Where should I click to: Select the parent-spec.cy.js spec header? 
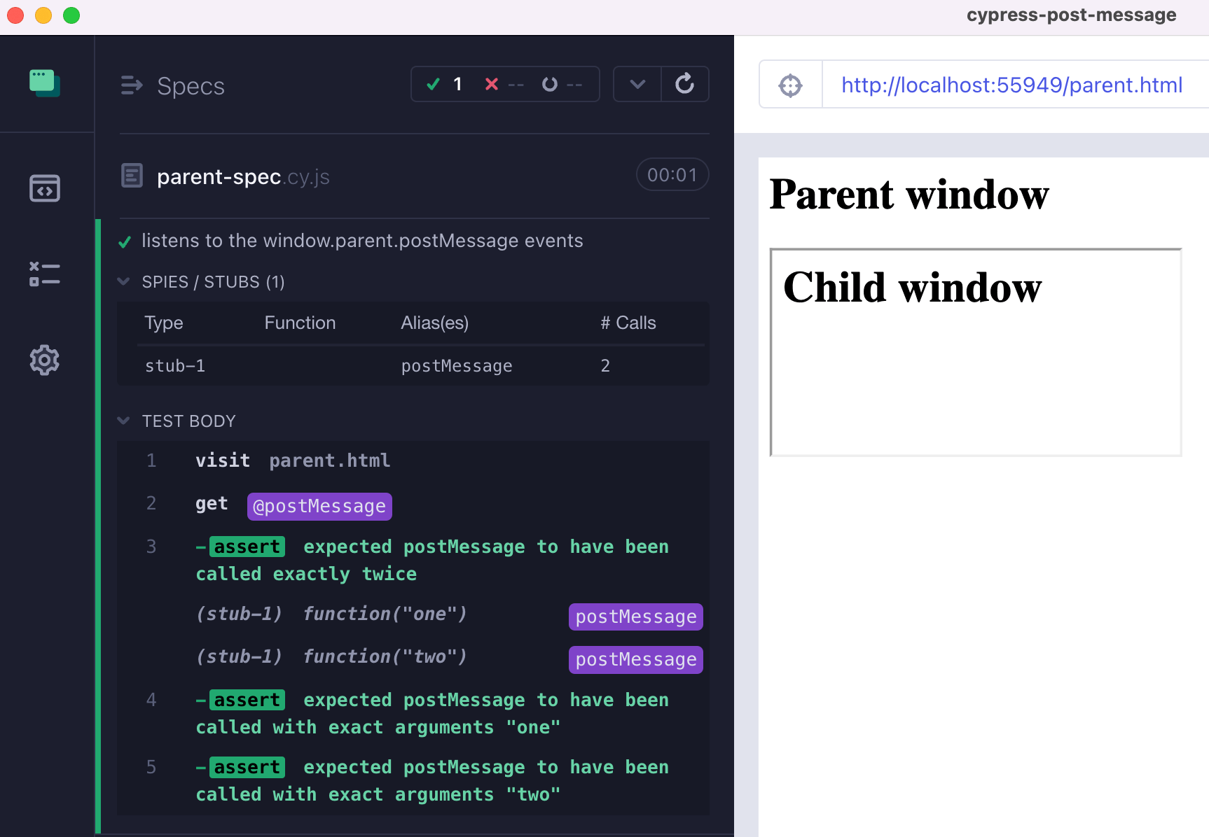click(243, 176)
